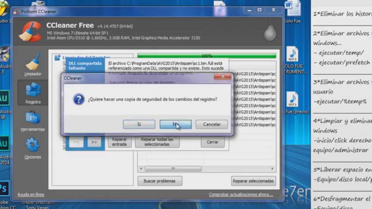Select the Solo fue Word document on desktop
This screenshot has width=372, height=209.
click(292, 12)
